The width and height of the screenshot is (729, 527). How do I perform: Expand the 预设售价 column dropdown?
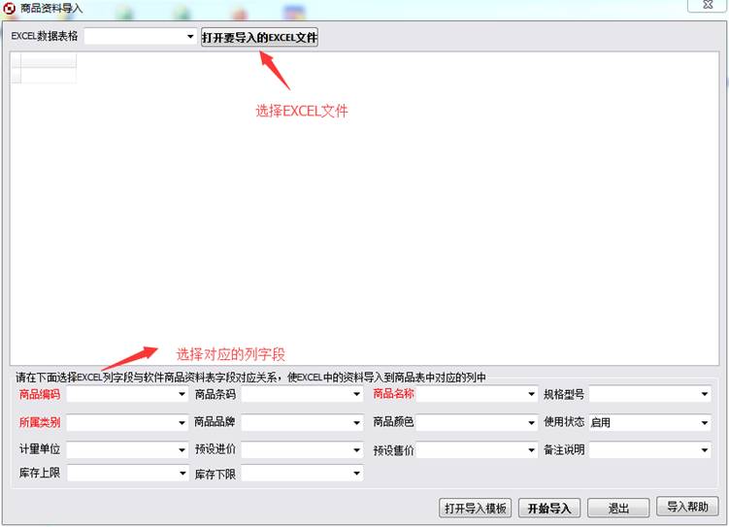[x=531, y=450]
